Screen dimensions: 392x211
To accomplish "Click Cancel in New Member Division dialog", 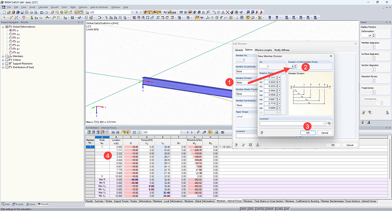I will [x=324, y=133].
